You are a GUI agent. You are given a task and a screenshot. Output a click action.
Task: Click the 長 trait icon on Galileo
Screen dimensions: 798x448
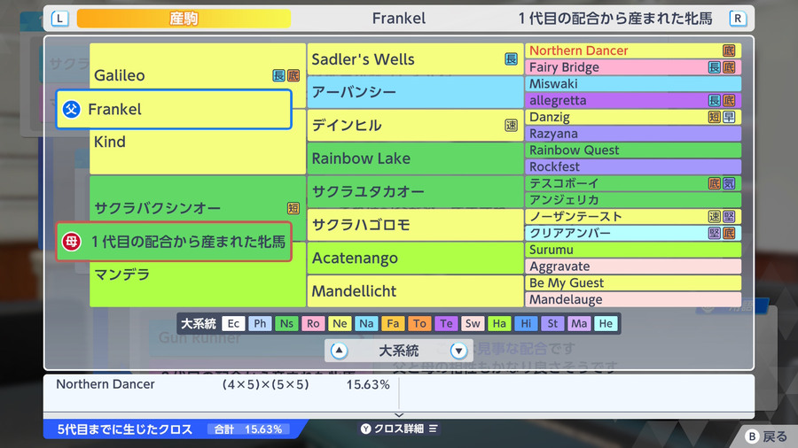click(x=279, y=75)
